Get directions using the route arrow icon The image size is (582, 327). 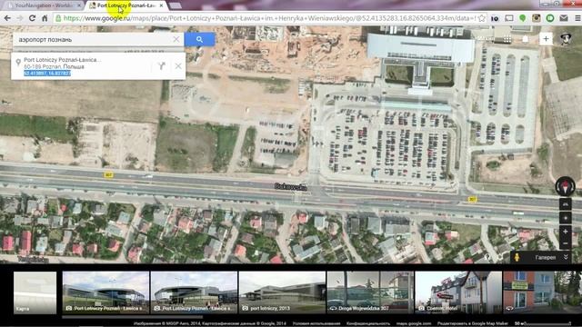point(161,66)
